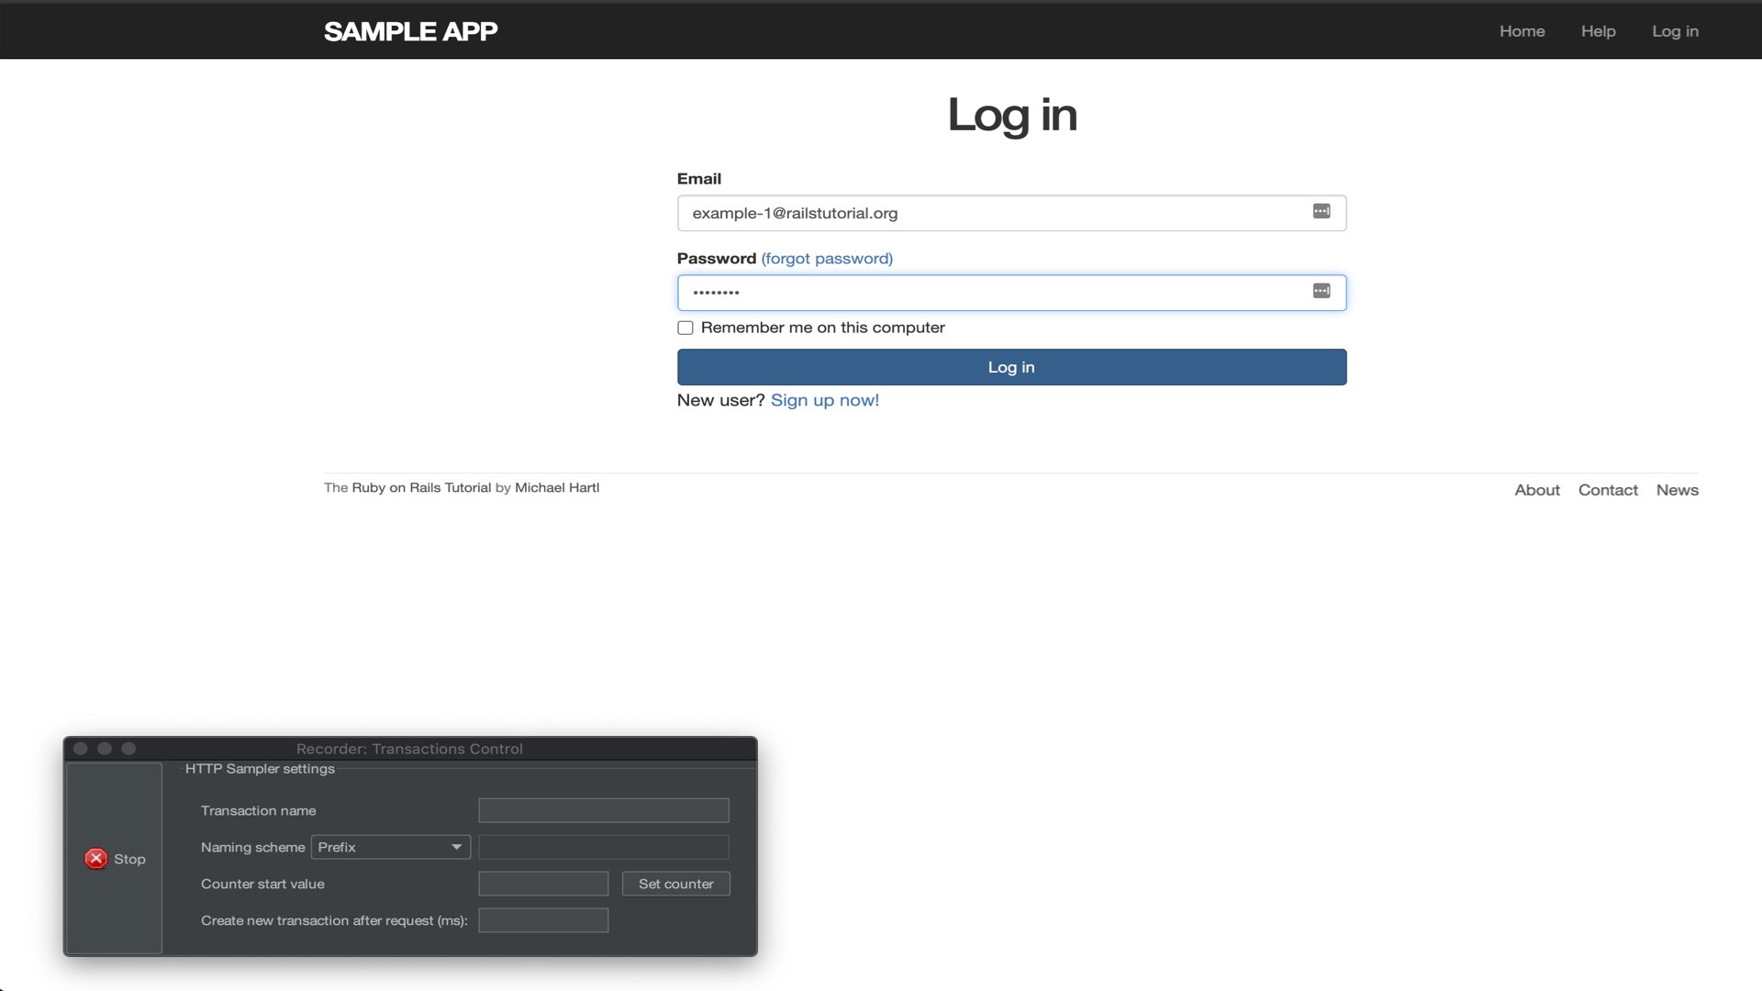The width and height of the screenshot is (1762, 991).
Task: Focus the Counter start value field
Action: coord(542,884)
